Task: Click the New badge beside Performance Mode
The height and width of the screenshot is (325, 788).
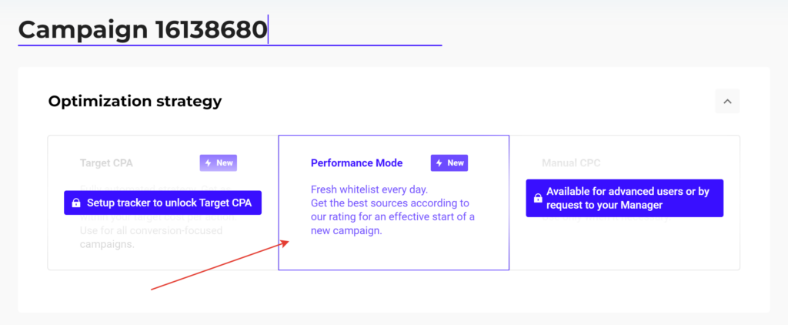Action: (449, 163)
